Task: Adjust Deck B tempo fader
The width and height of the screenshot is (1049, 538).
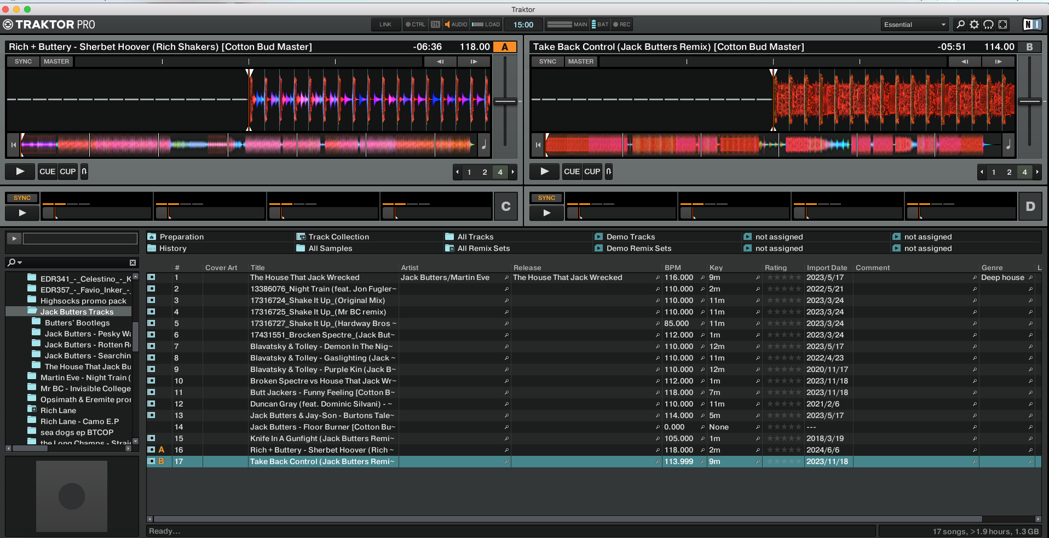Action: (x=1030, y=101)
